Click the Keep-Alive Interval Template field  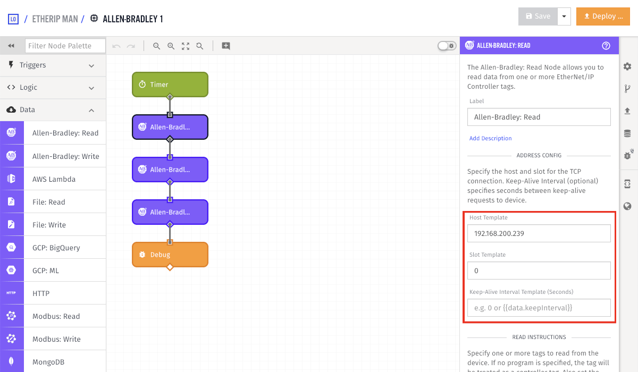tap(539, 308)
